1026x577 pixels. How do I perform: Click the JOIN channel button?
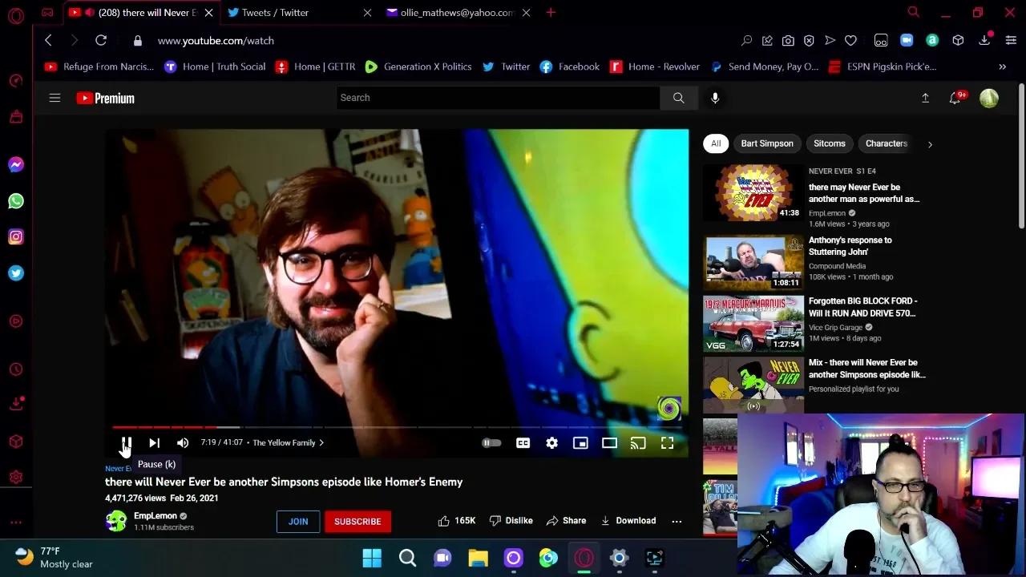click(x=298, y=521)
